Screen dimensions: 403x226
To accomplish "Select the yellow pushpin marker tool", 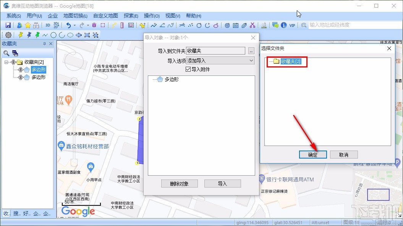I will click(21, 35).
